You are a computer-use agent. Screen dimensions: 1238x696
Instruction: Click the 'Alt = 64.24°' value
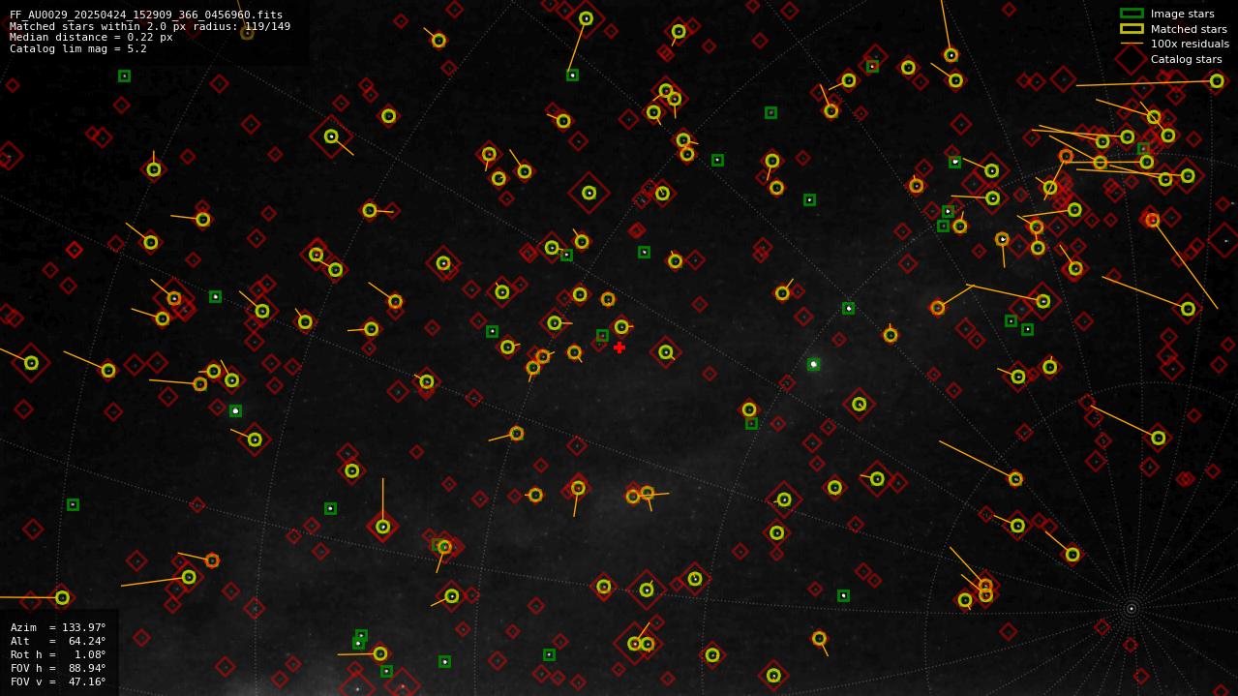coord(58,641)
